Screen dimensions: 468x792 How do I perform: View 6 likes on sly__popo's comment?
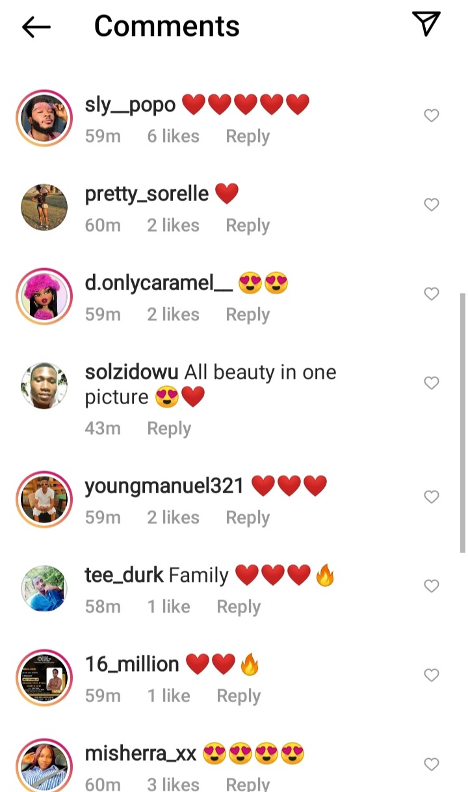[173, 137]
